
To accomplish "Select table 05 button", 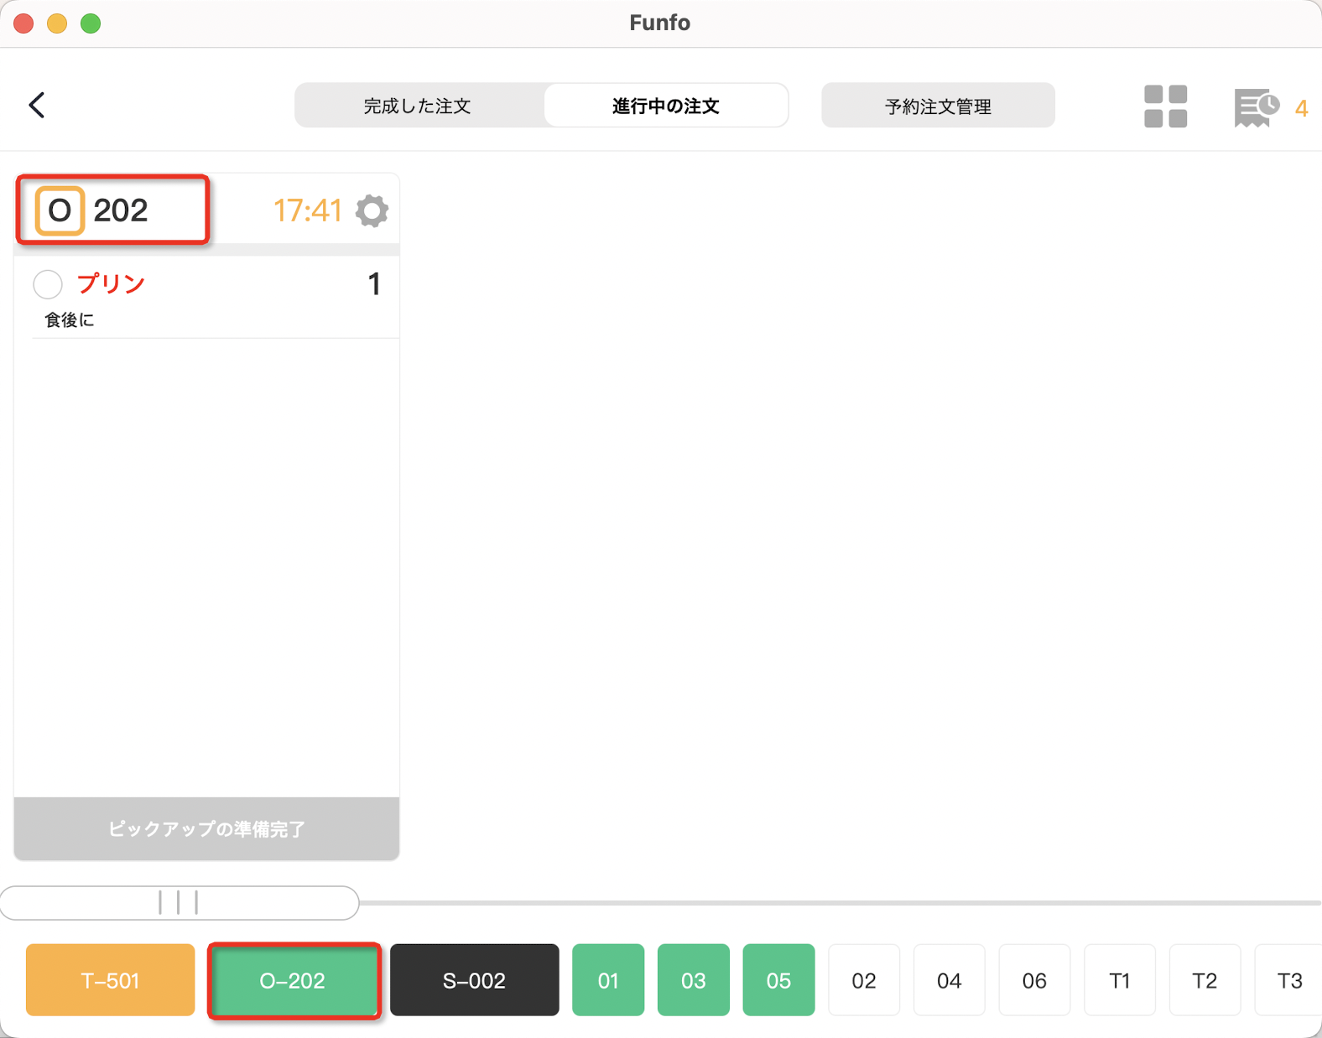I will pos(778,980).
